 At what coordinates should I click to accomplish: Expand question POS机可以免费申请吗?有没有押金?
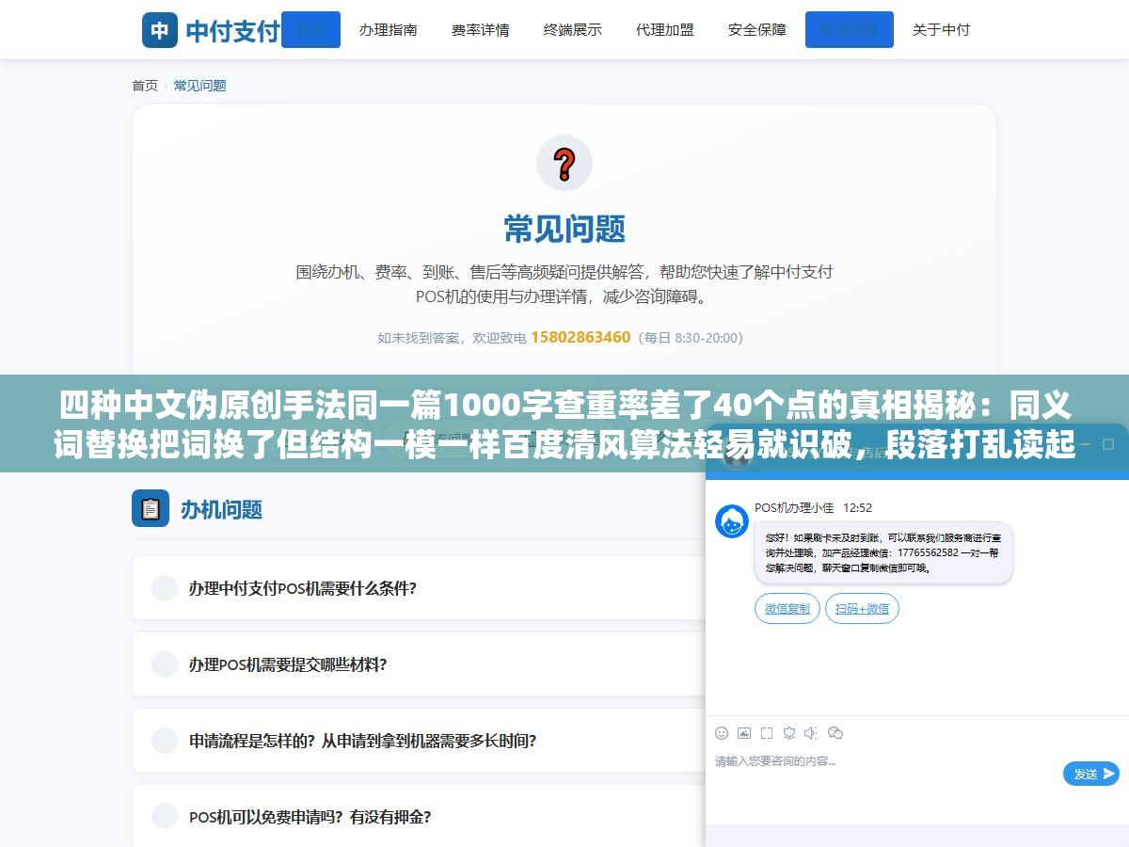(419, 817)
